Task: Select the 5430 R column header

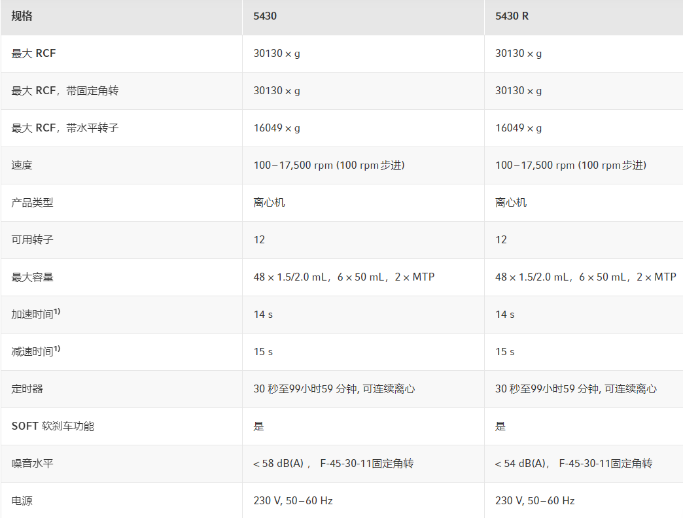Action: pos(512,16)
